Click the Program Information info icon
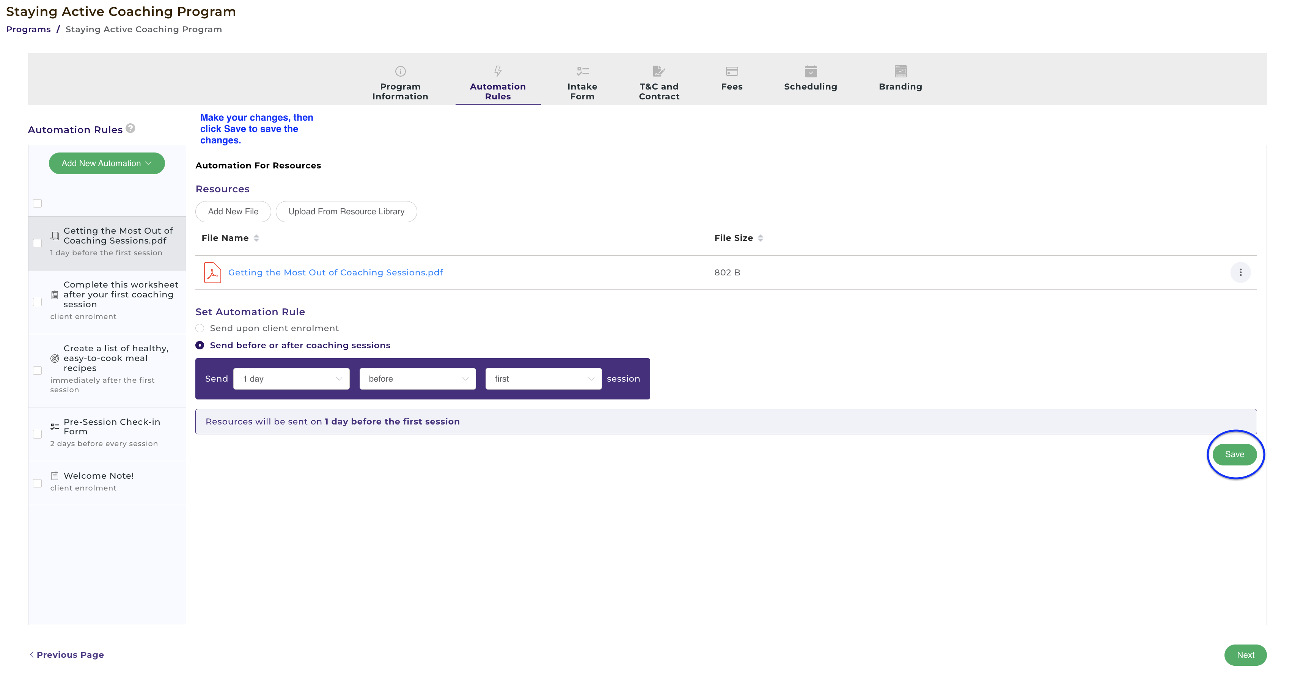This screenshot has width=1292, height=676. [400, 71]
